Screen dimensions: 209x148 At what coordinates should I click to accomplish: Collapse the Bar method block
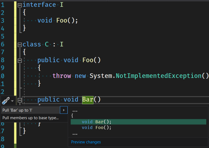20,100
